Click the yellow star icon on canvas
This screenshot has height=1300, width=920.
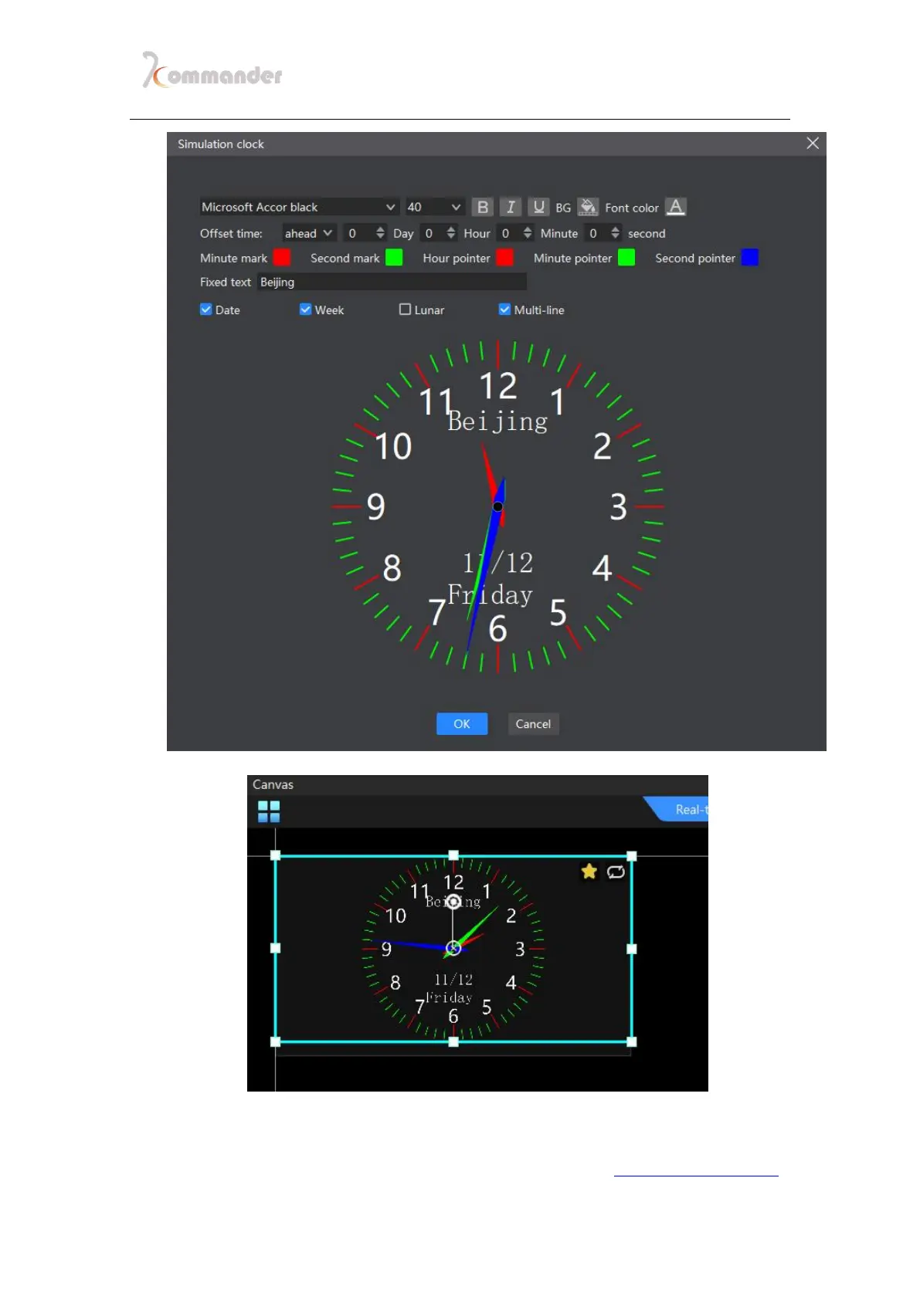click(589, 872)
